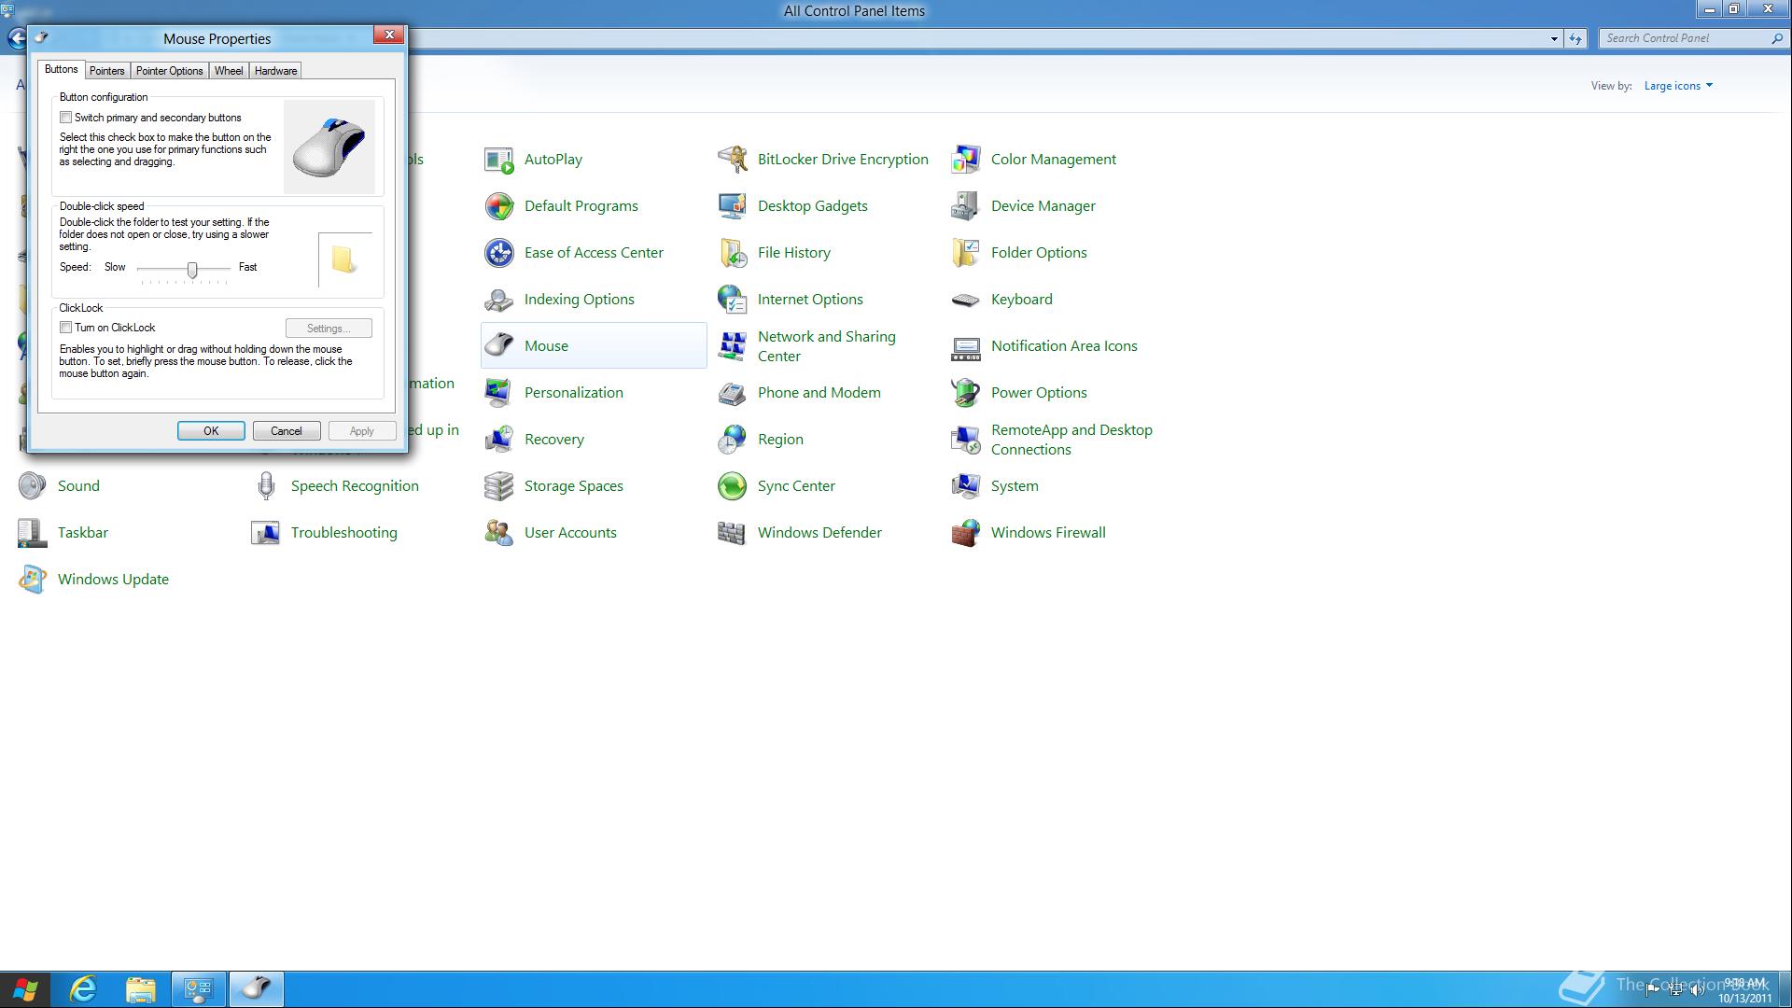Click the Search Control Panel field
Screen dimensions: 1792x1008
1686,38
